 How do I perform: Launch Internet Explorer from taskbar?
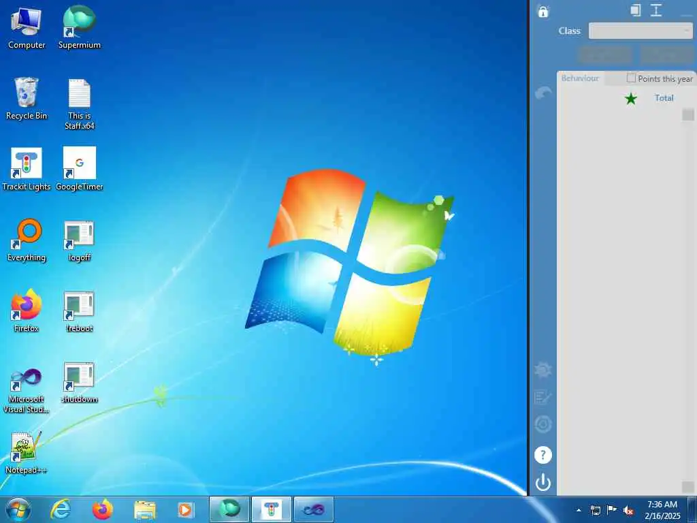pos(61,509)
